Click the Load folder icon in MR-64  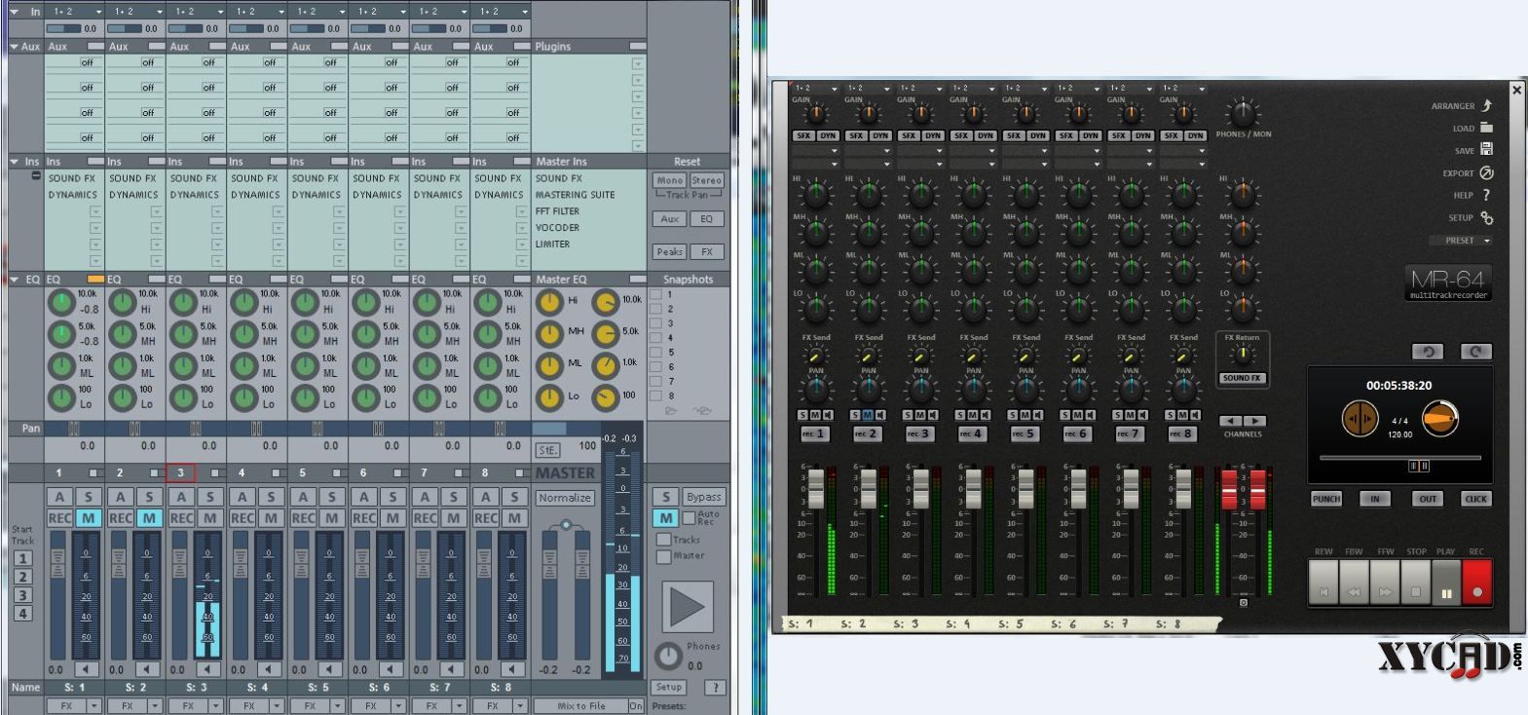(1487, 128)
